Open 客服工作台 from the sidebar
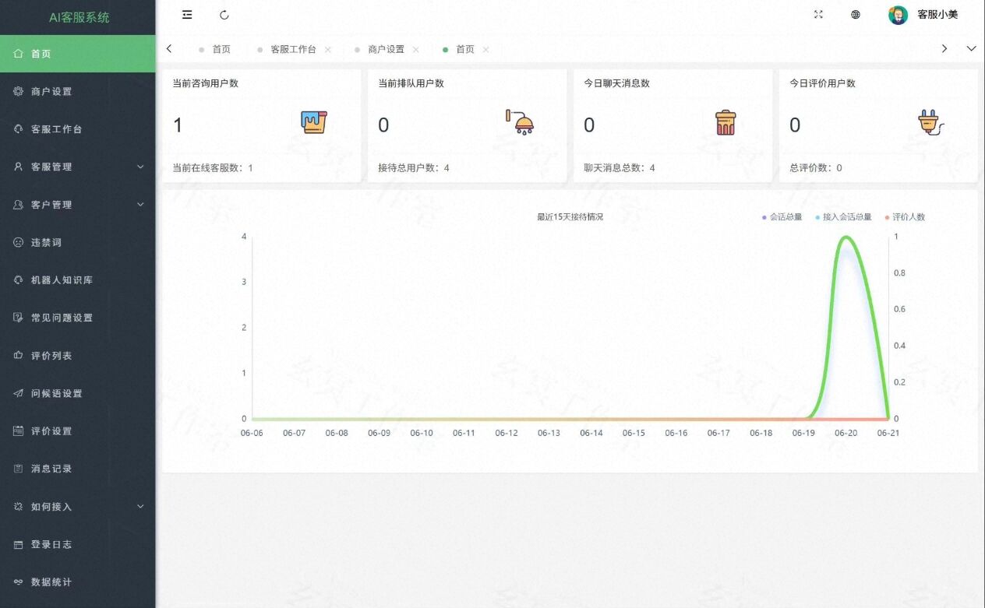This screenshot has height=608, width=985. click(78, 129)
